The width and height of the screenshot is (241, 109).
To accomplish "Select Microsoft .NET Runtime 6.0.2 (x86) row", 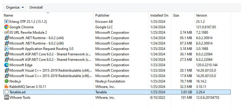I will tap(117, 43).
